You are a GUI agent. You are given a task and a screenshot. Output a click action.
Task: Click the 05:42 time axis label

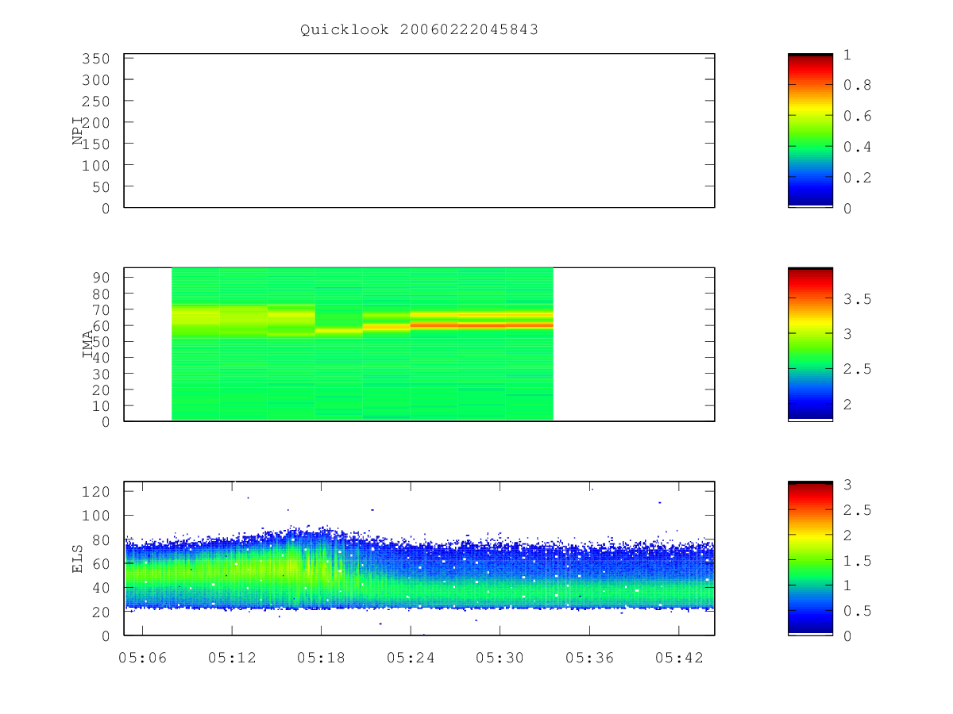point(679,657)
